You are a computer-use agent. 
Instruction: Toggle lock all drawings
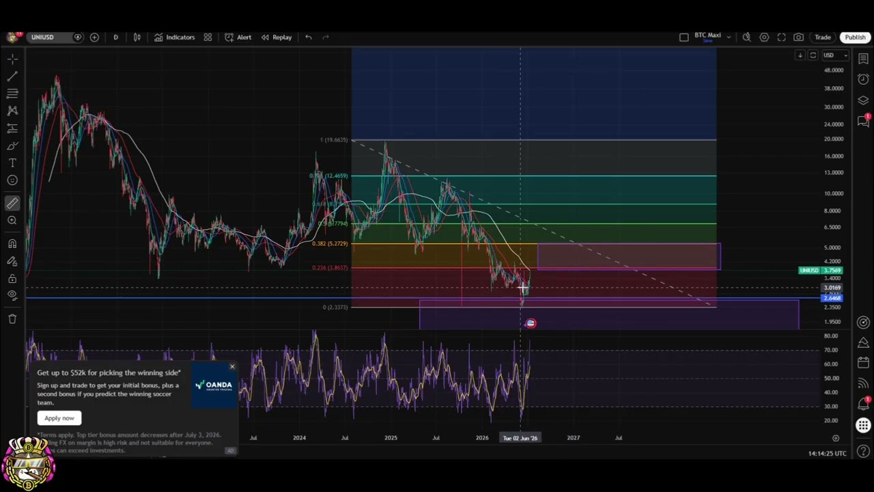(12, 278)
